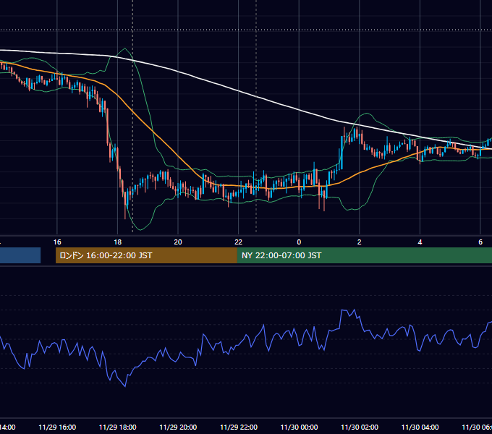Click the time axis label 6
492x434 pixels.
pos(480,242)
